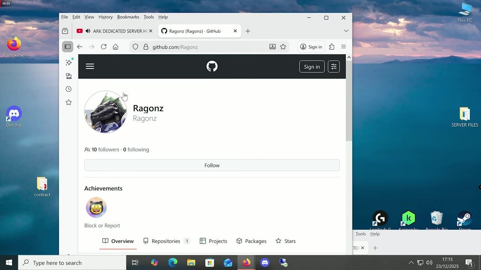
Task: Open the 0 following link
Action: point(136,150)
